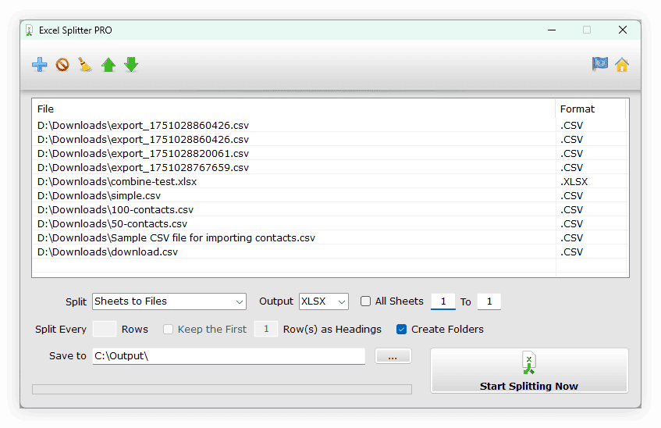Viewport: 661px width, 428px height.
Task: Select simple.csv file row
Action: tap(330, 195)
